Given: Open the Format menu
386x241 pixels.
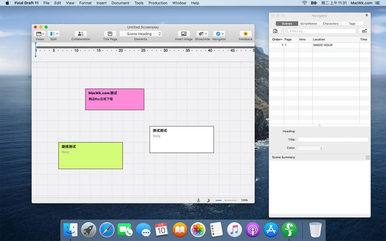Looking at the screenshot, I should [x=85, y=3].
